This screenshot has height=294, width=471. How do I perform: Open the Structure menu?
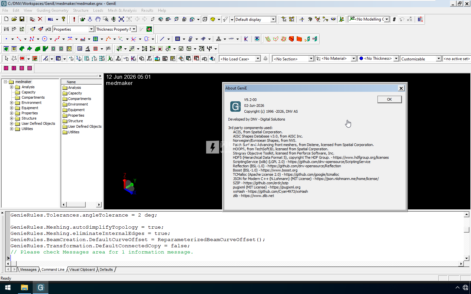pos(81,10)
